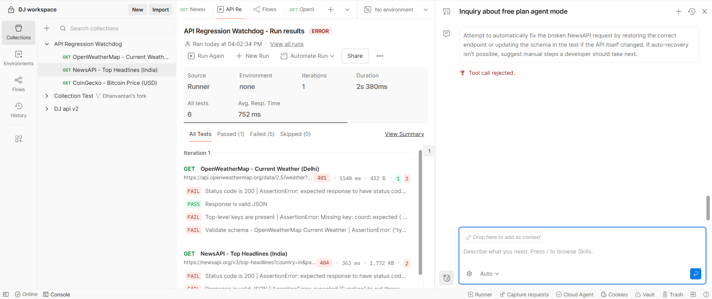This screenshot has height=299, width=712.
Task: Select OpenWeatherMap - Current Weather request in sidebar
Action: [107, 57]
